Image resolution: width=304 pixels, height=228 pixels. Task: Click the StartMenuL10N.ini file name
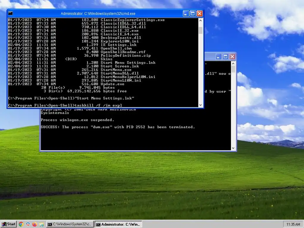[121, 80]
